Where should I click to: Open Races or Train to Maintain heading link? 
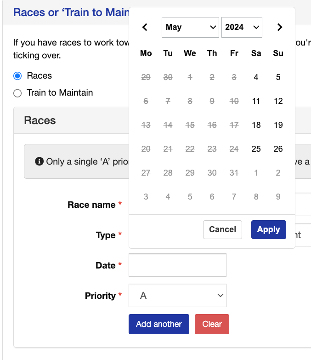[71, 12]
